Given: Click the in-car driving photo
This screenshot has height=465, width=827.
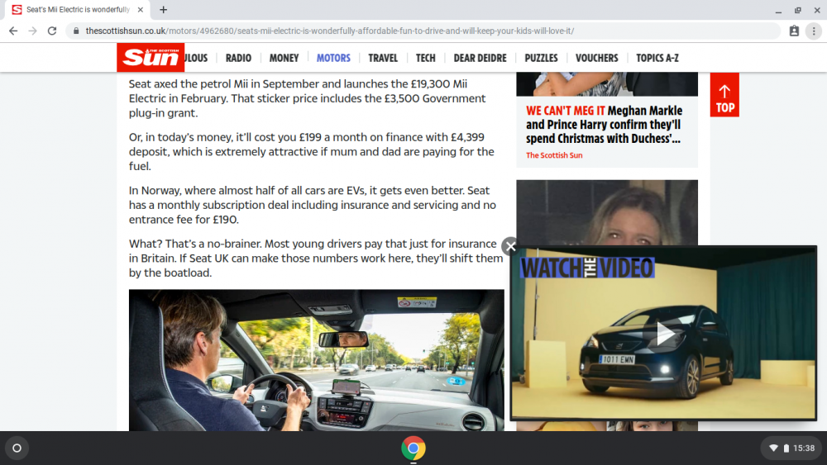Looking at the screenshot, I should (x=317, y=360).
